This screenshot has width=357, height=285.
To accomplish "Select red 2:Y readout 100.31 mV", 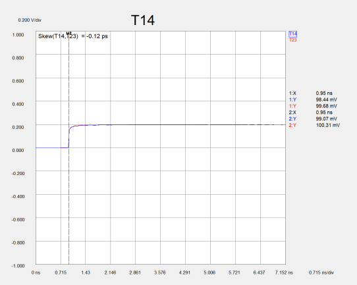I will [328, 125].
